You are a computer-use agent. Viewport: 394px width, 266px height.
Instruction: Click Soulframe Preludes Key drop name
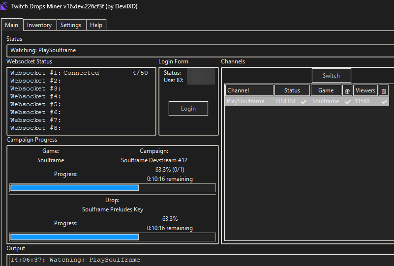click(113, 209)
